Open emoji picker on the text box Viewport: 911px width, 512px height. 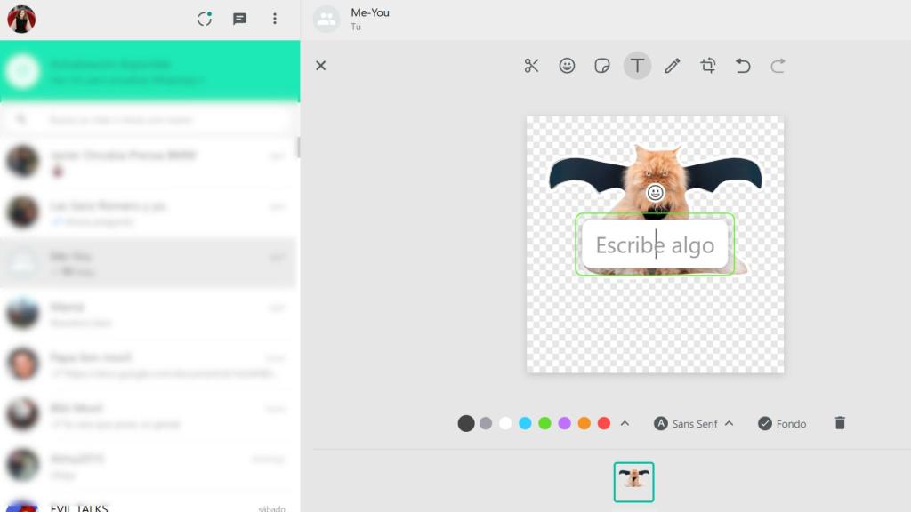[654, 190]
